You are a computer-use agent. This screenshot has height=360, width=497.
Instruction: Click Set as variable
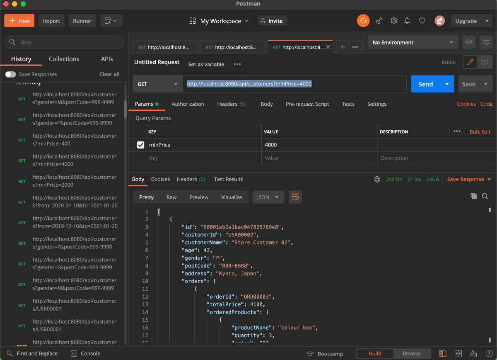[206, 64]
